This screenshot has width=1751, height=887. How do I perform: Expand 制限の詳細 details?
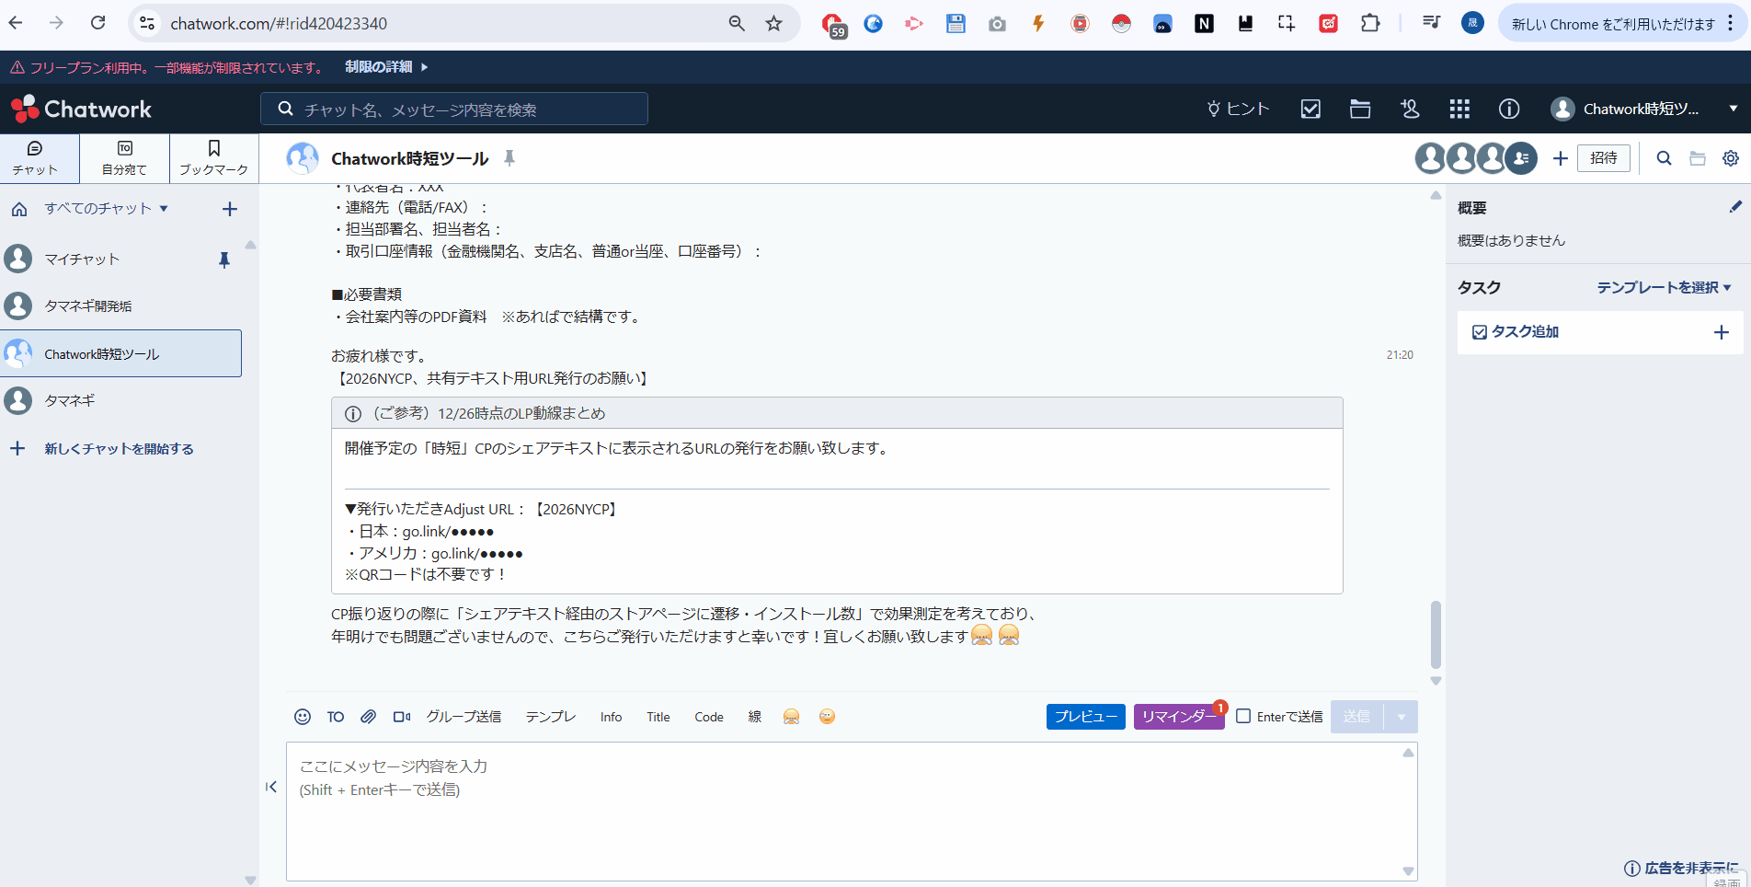click(x=386, y=67)
